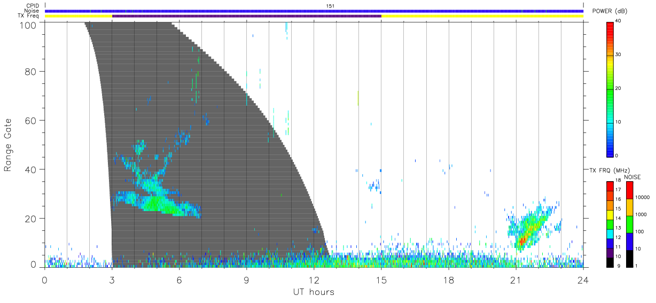Click x-axis tick label 12
Viewport: 656px width, 303px height.
pyautogui.click(x=314, y=279)
